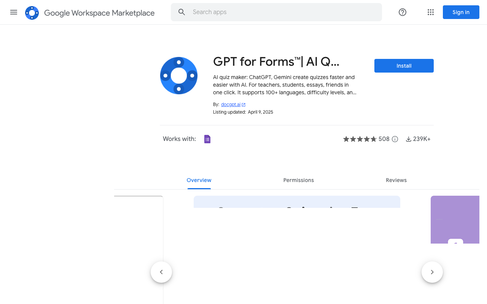
Task: Click the Works with label
Action: [179, 139]
